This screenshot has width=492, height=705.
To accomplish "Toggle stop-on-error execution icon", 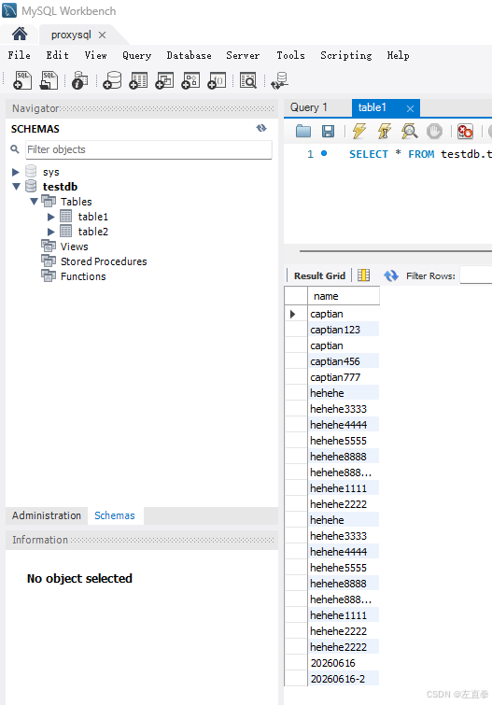I will tap(465, 131).
